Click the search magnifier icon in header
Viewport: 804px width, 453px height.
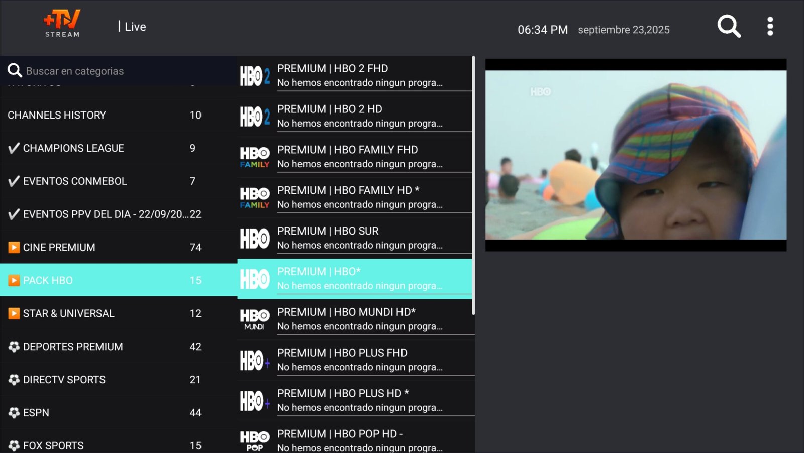click(729, 26)
